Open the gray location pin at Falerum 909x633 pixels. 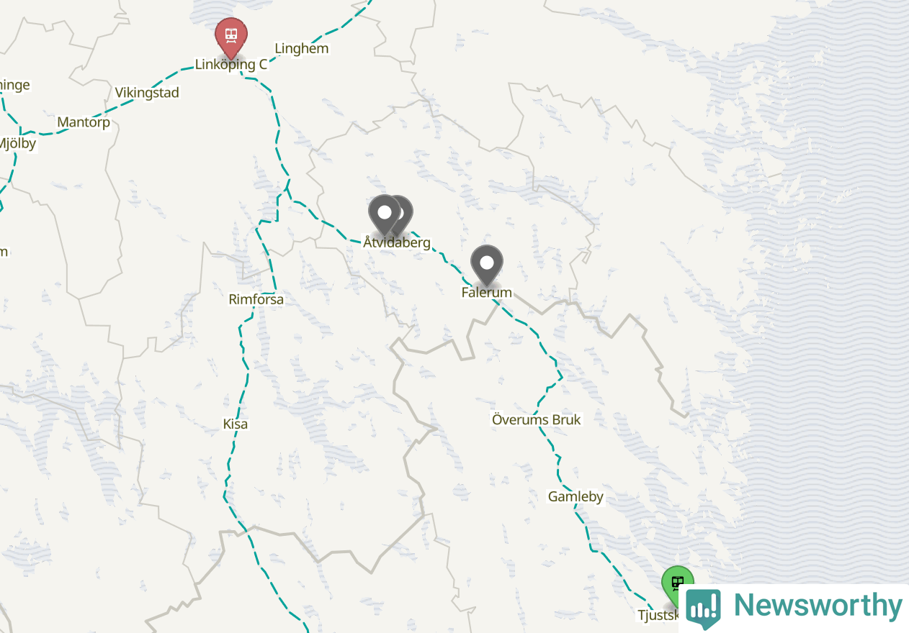click(x=487, y=264)
